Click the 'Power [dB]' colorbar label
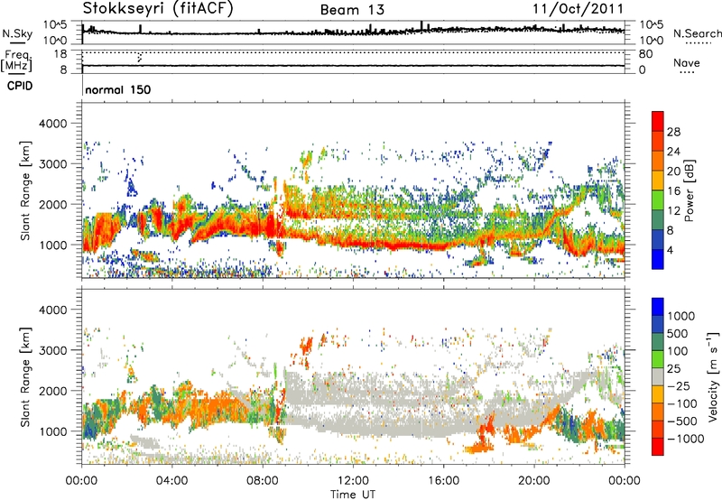This screenshot has height=500, width=722. click(x=690, y=190)
